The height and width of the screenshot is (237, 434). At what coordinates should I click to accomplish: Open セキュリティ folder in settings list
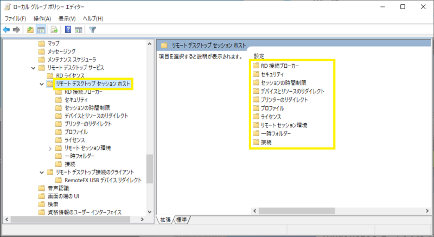tap(272, 74)
